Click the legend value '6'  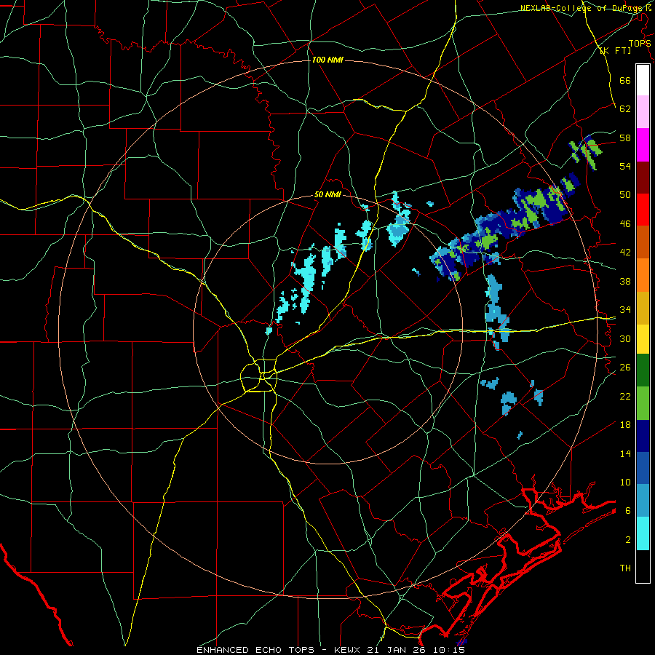pyautogui.click(x=628, y=511)
